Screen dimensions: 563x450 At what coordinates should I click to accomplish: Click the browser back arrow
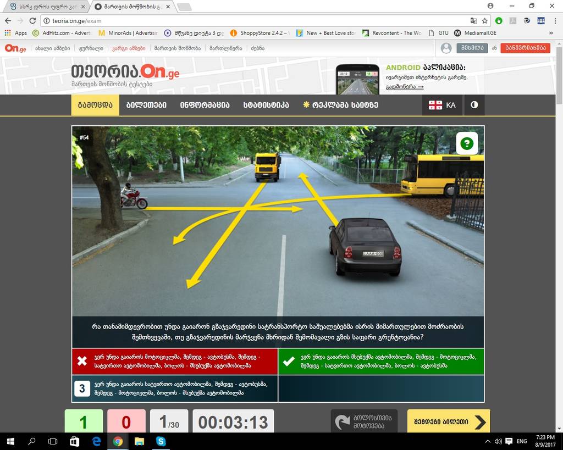pos(8,21)
